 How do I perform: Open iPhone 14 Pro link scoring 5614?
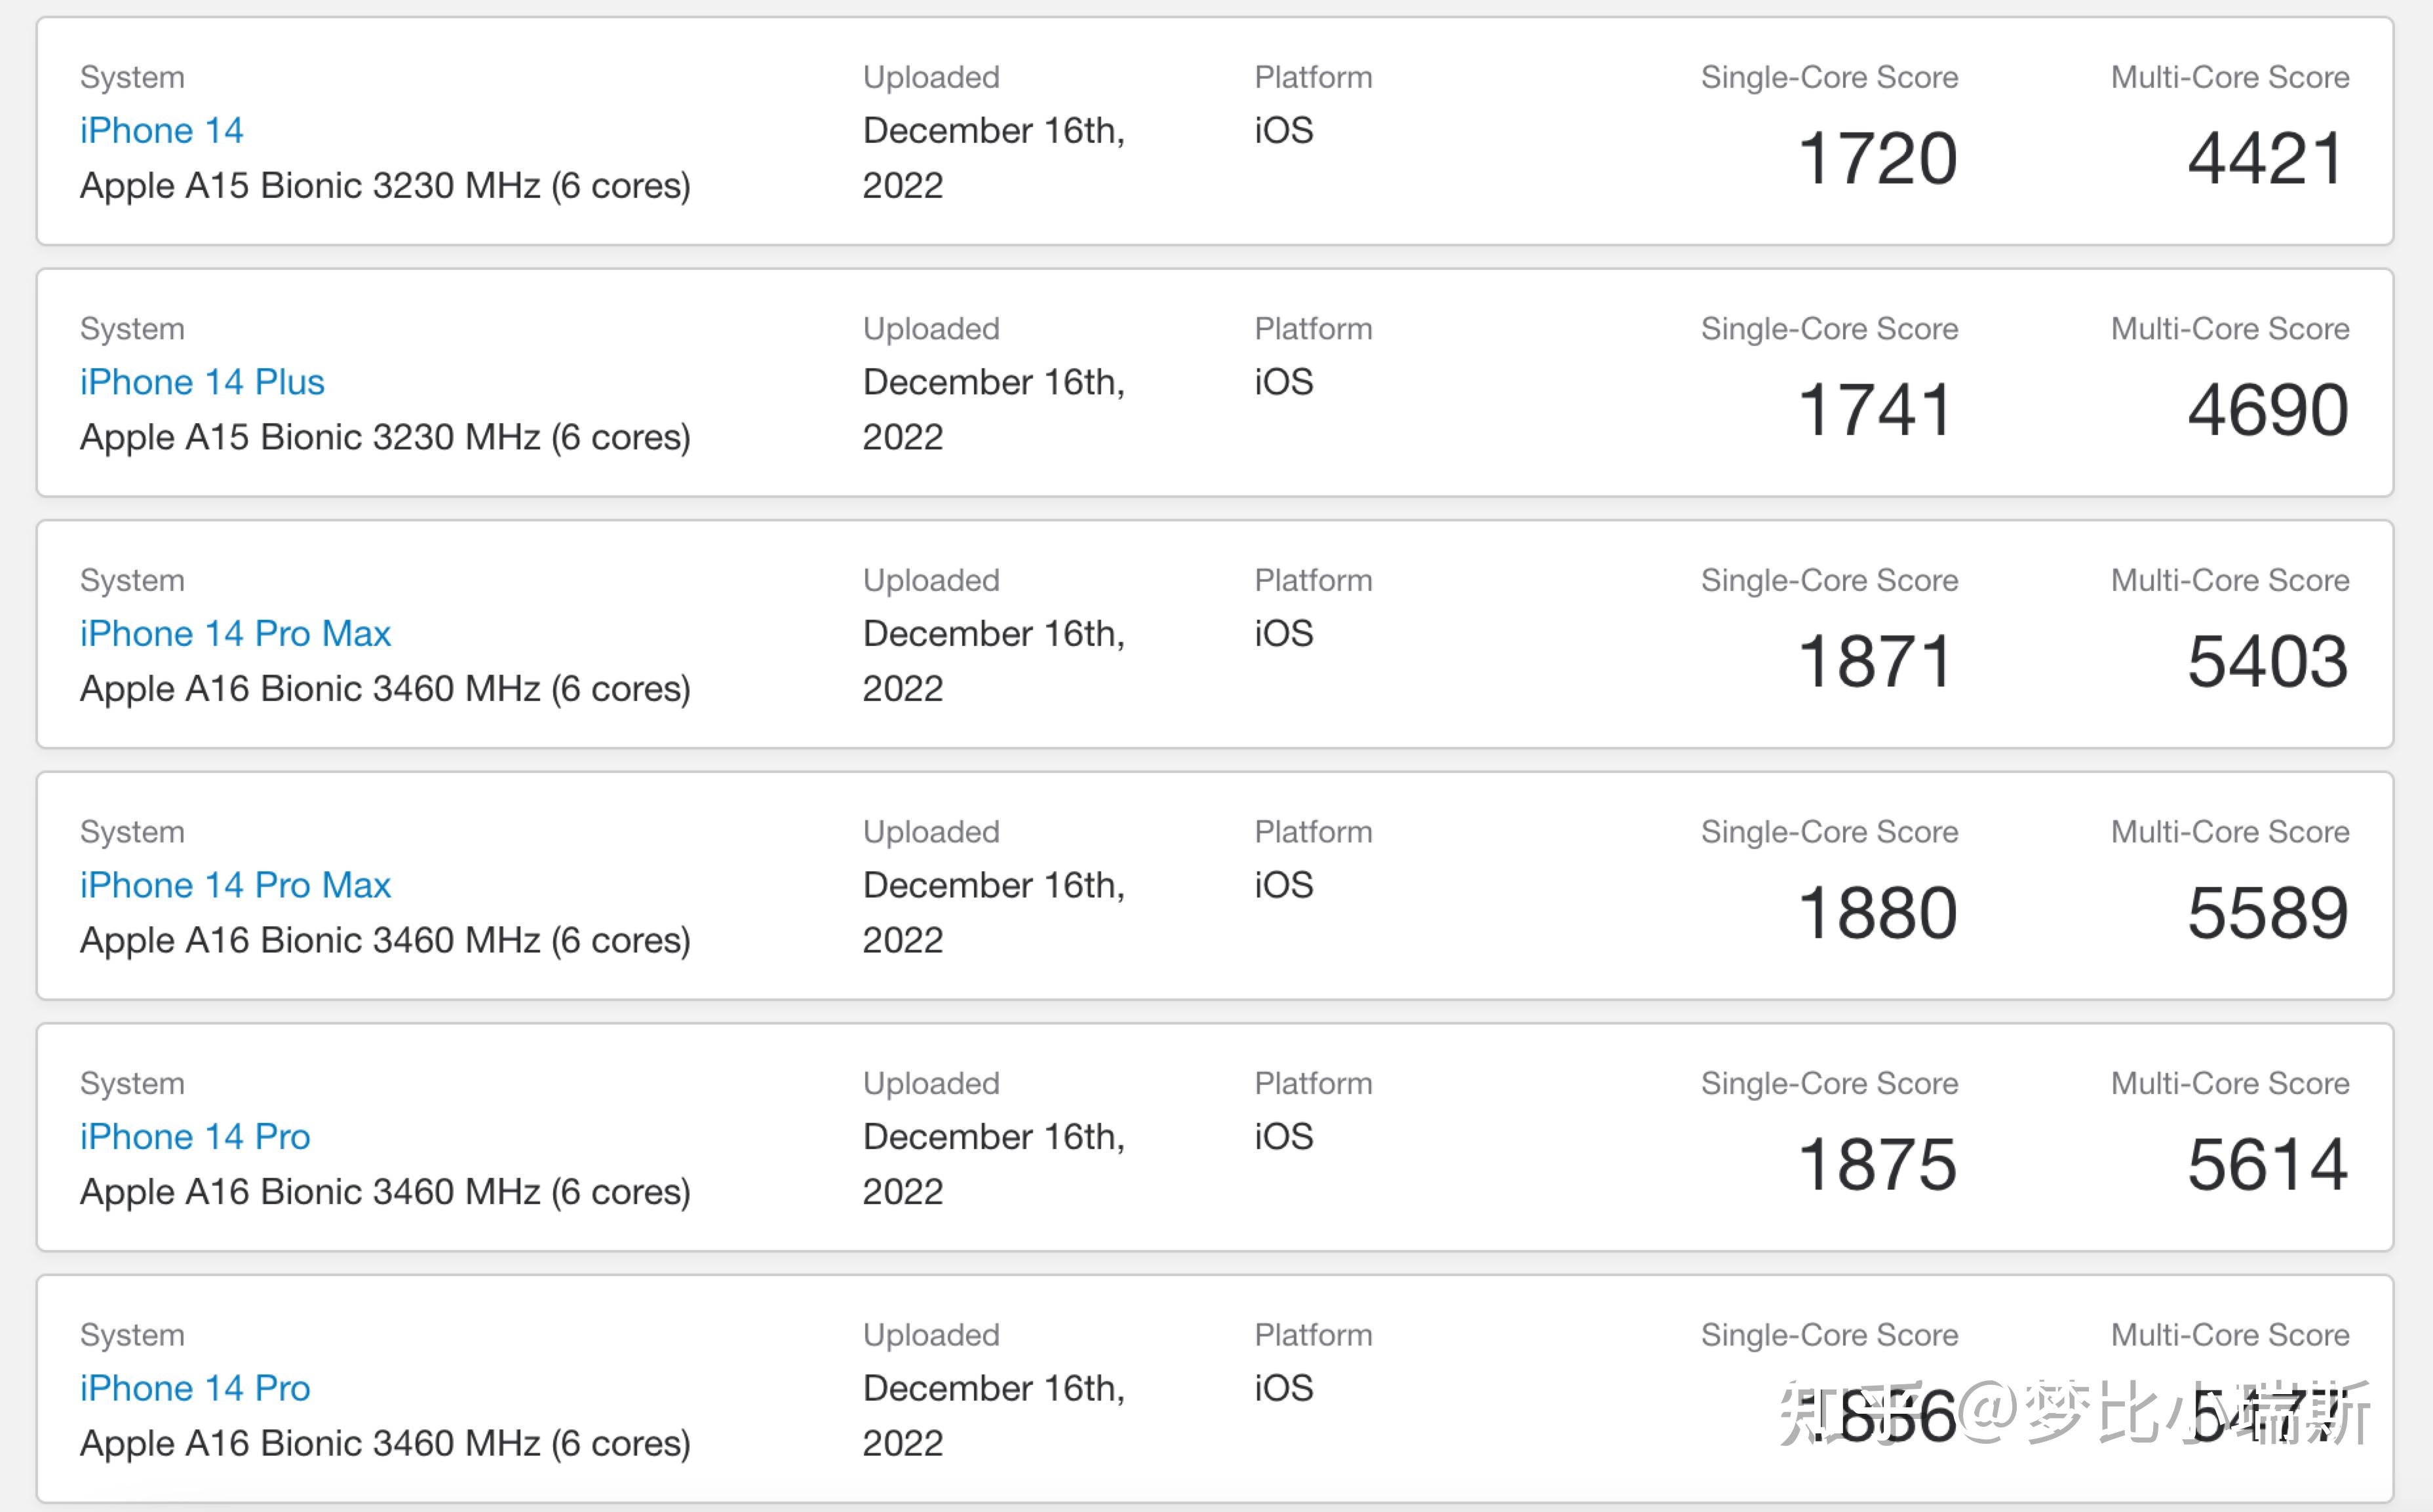195,1137
